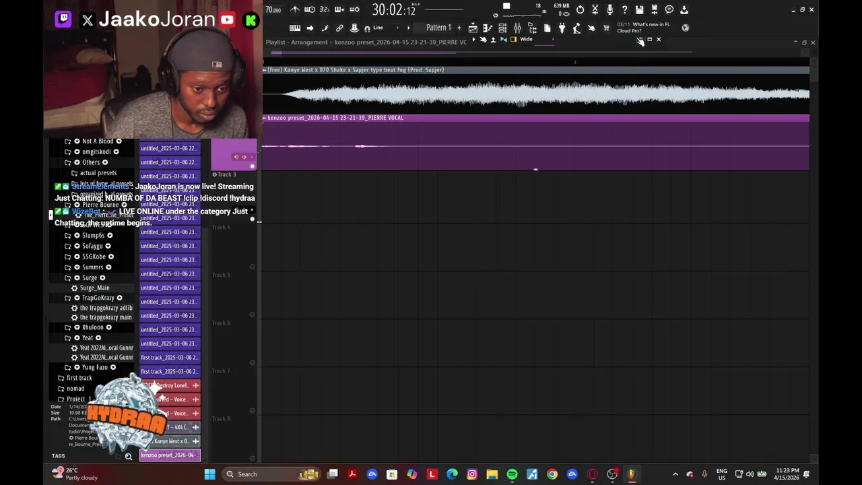This screenshot has width=862, height=485.
Task: Open the Piano roll icon
Action: point(488,28)
